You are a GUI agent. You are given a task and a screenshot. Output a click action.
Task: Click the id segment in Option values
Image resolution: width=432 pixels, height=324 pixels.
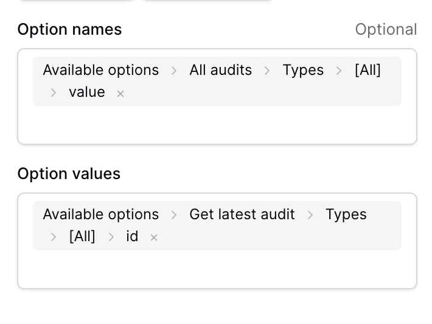pyautogui.click(x=132, y=236)
